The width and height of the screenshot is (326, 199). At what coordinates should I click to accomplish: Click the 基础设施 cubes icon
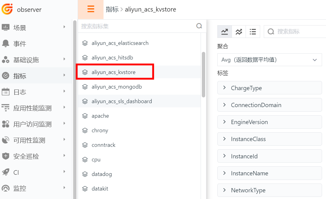click(x=5, y=60)
